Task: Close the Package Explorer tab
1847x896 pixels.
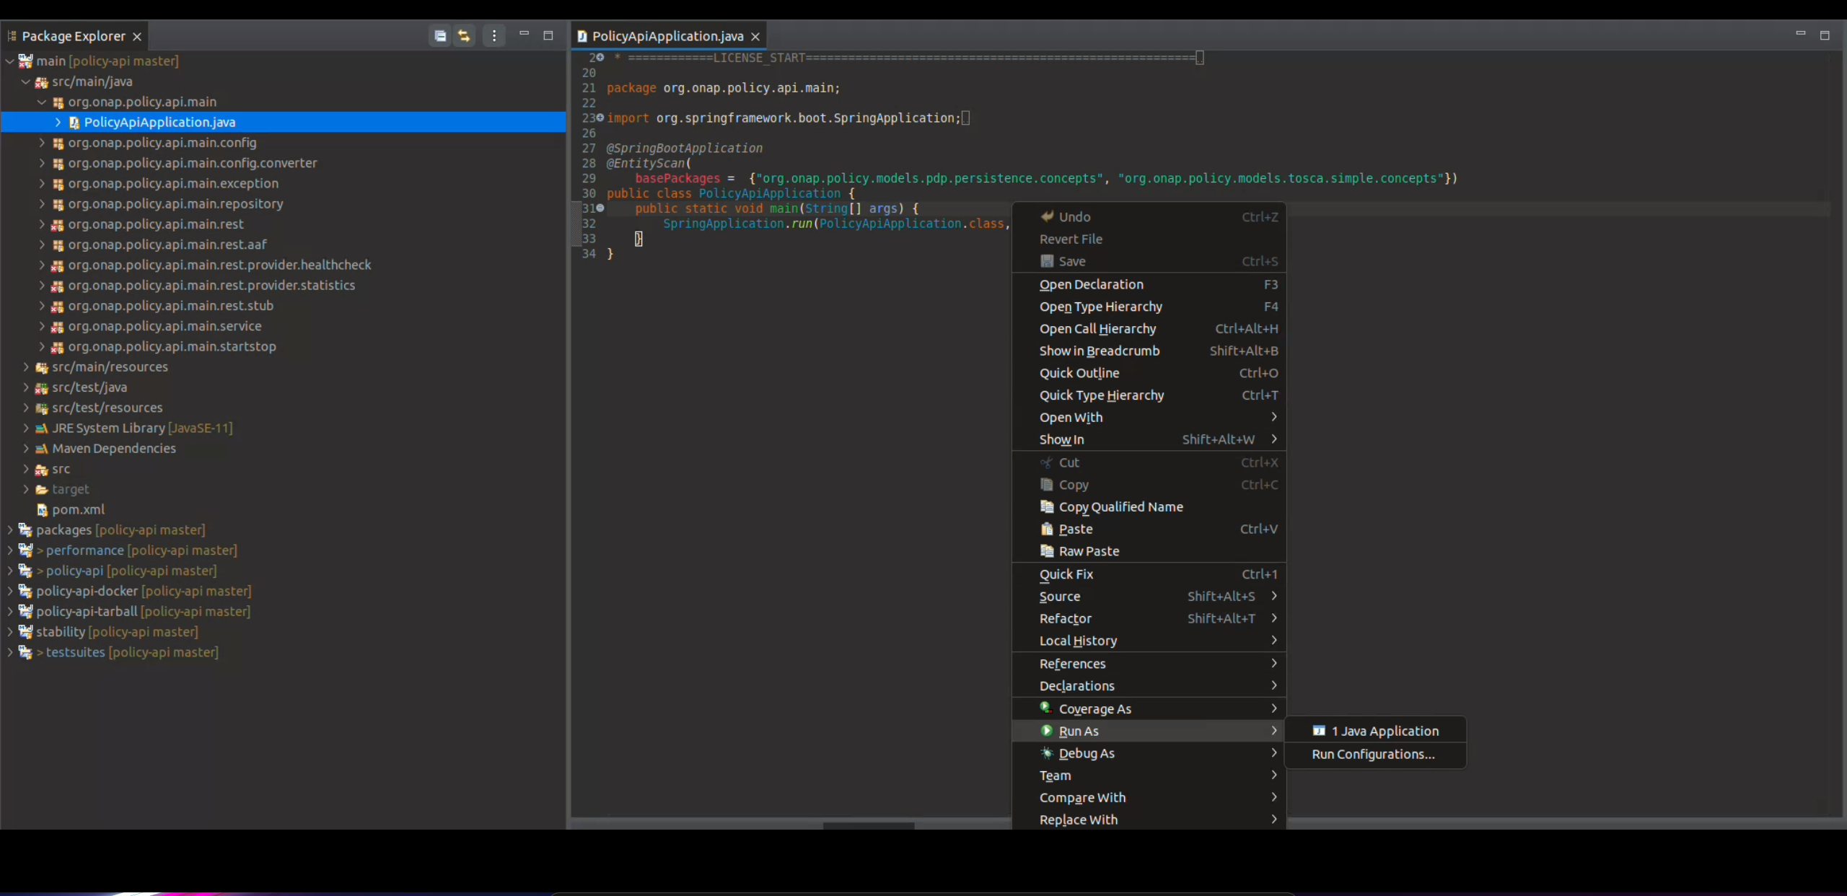Action: 137,36
